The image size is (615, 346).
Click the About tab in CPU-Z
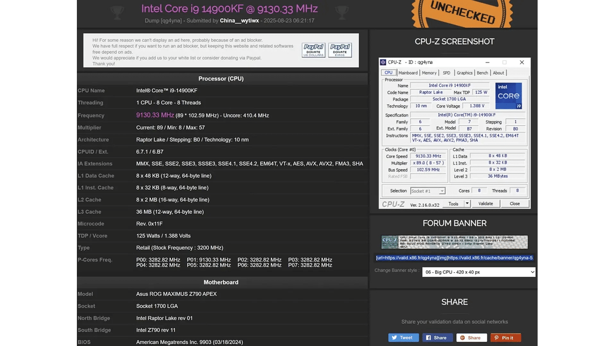coord(499,73)
